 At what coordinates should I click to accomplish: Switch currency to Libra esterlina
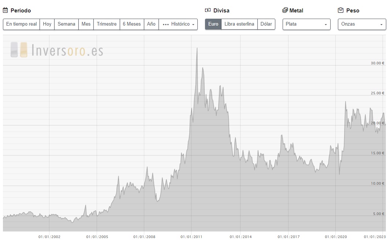point(239,24)
